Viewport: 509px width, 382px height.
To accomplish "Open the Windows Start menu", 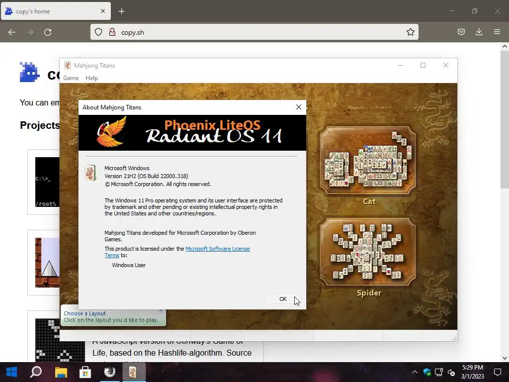I will (x=12, y=372).
